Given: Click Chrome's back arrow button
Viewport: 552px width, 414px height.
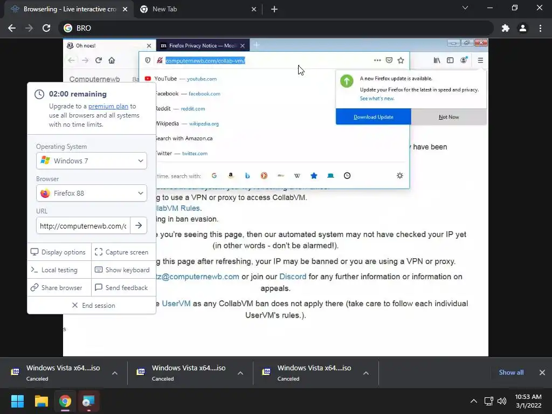Looking at the screenshot, I should pos(12,28).
